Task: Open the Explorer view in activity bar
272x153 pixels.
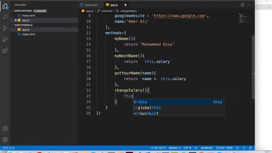Action: [x=5, y=6]
